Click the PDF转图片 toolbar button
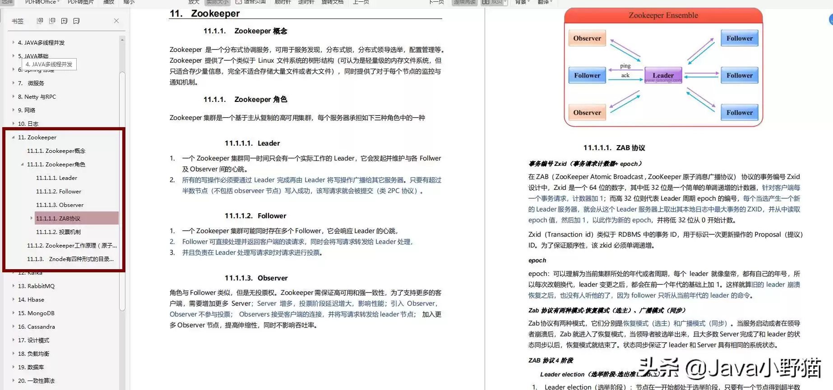This screenshot has height=390, width=833. pyautogui.click(x=81, y=2)
